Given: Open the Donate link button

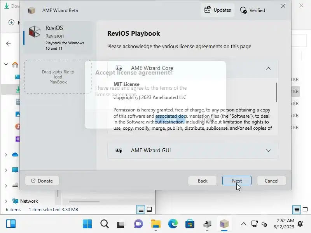Looking at the screenshot, I should coord(42,181).
